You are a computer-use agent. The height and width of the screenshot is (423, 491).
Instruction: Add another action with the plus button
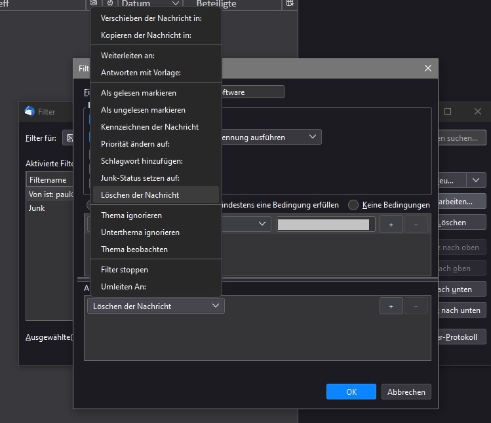coord(391,306)
